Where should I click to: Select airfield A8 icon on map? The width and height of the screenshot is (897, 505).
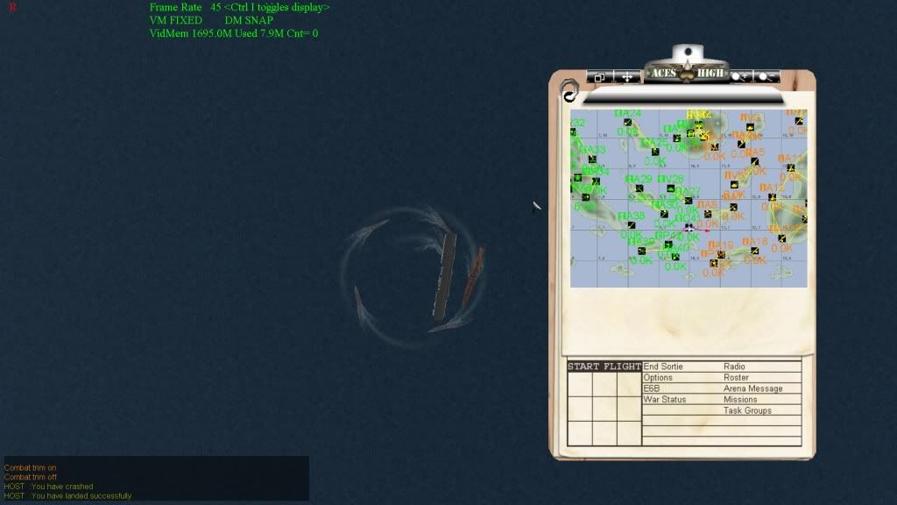pyautogui.click(x=708, y=214)
